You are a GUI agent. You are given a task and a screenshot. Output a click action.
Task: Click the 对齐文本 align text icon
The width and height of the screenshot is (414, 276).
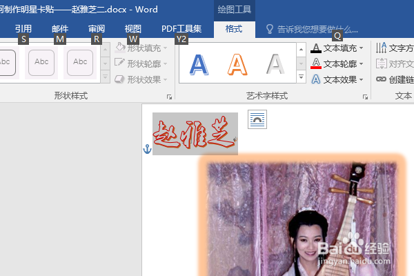point(382,63)
